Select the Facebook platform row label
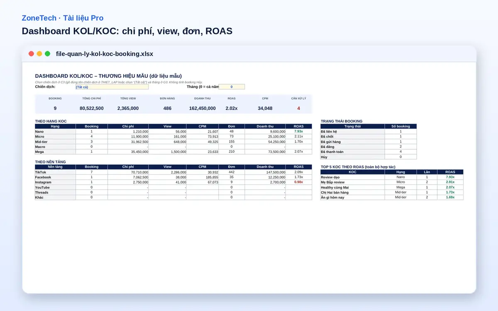The image size is (498, 311). tap(55, 177)
